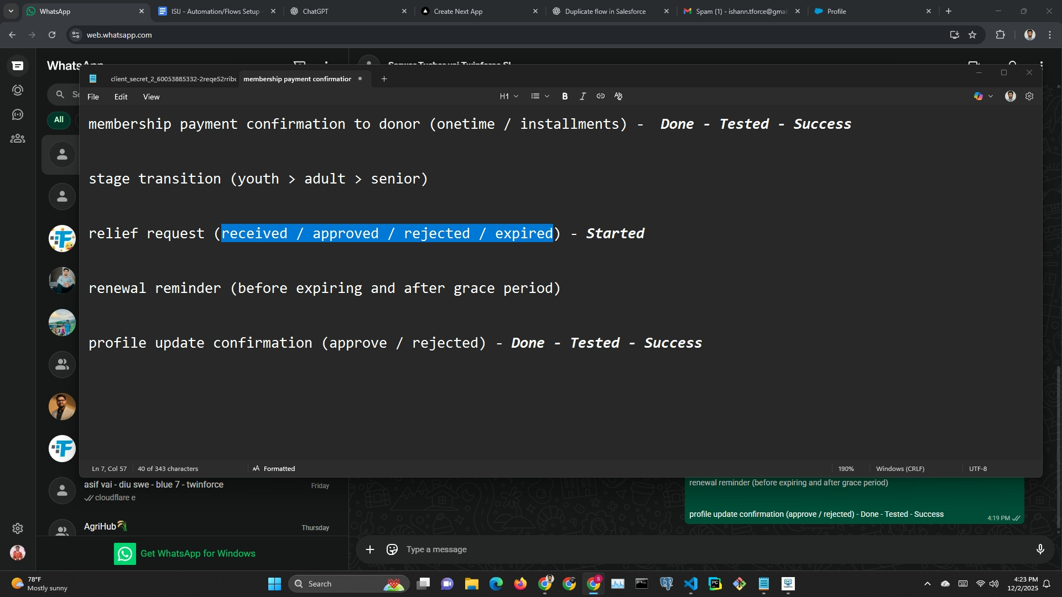Viewport: 1062px width, 597px height.
Task: Open WhatsApp Status icon in sidebar
Action: [18, 90]
